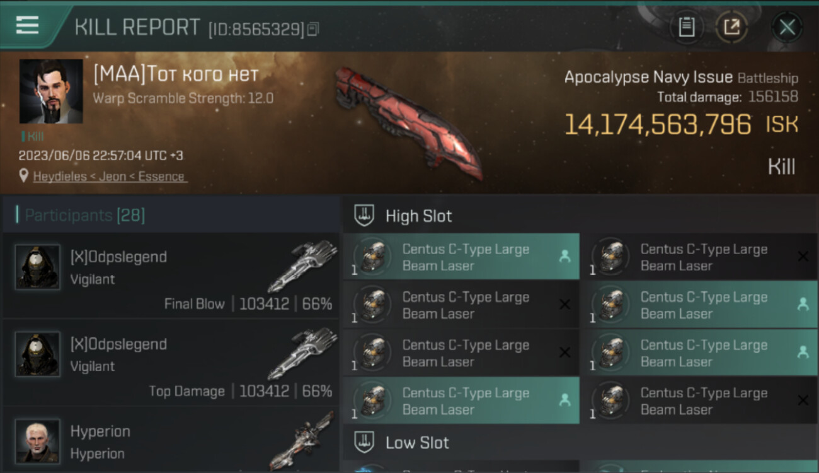Image resolution: width=819 pixels, height=473 pixels.
Task: View victim pilot portrait
Action: (51, 91)
